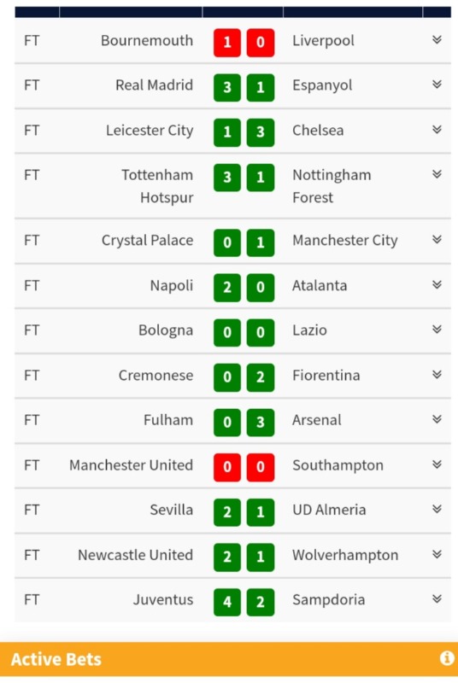Expand the Real Madrid vs Espanyol row
This screenshot has width=458, height=683.
point(437,85)
